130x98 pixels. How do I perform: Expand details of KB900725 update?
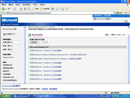click(33, 67)
